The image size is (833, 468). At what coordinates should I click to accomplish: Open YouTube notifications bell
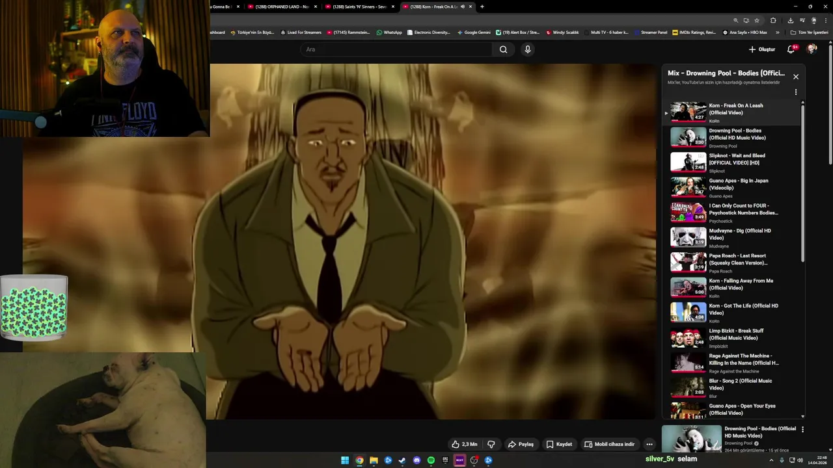(791, 49)
